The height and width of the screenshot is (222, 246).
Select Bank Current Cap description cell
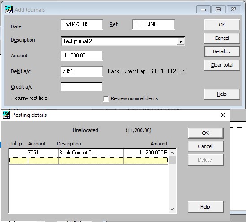pyautogui.click(x=91, y=153)
